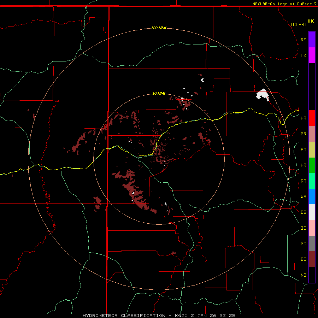Click the KGJX station identifier
The image size is (318, 318).
pyautogui.click(x=181, y=316)
